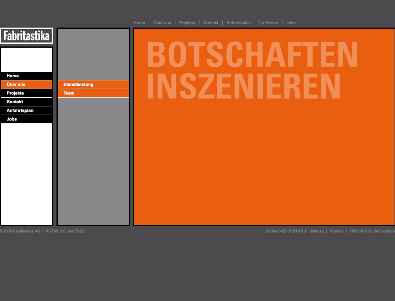Viewport: 395px width, 301px height.
Task: Select Anfahrtsplan in the left sidebar menu
Action: pos(26,110)
